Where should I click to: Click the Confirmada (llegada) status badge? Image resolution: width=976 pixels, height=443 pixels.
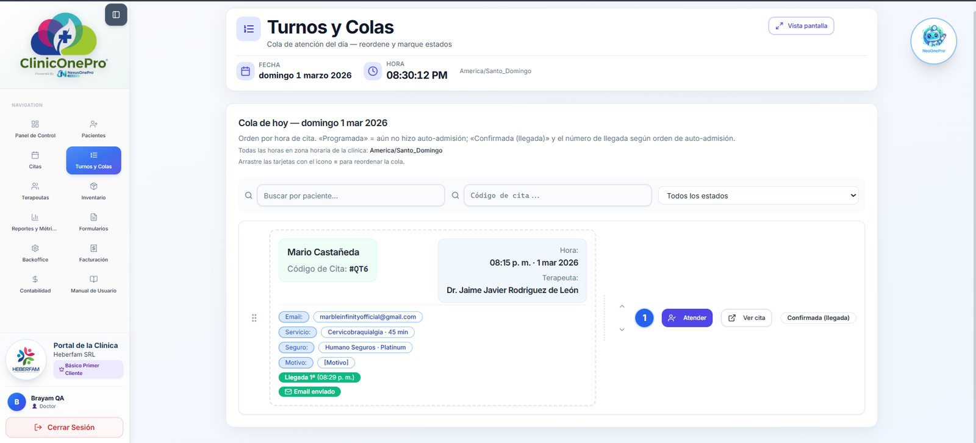pyautogui.click(x=818, y=318)
